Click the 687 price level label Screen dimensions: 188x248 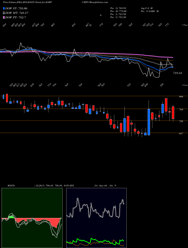pos(181,133)
